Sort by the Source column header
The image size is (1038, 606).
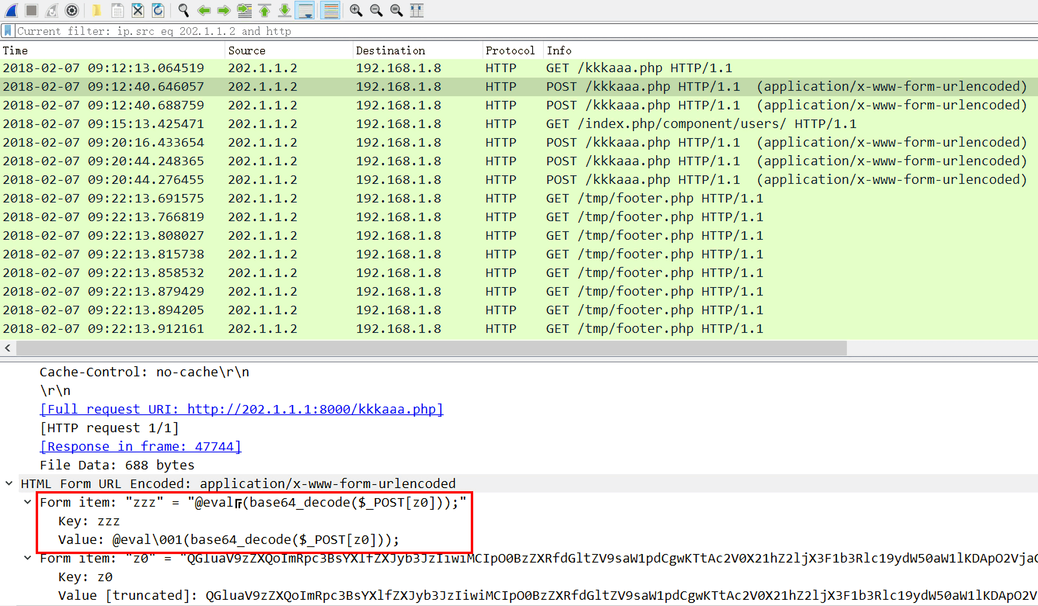click(289, 50)
